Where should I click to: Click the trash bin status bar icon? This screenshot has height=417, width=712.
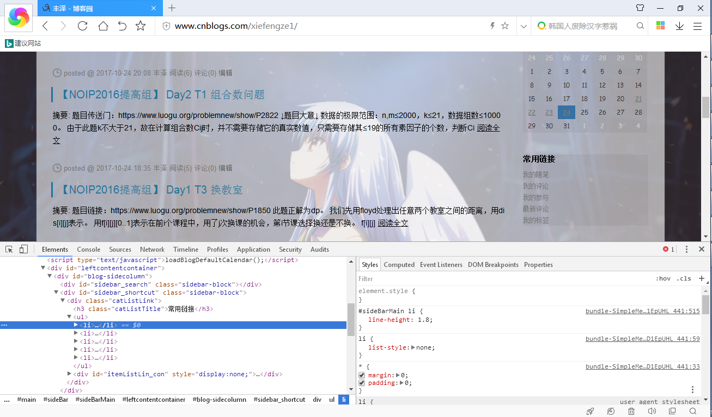(631, 412)
